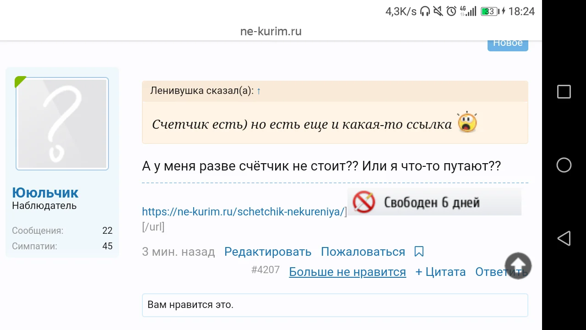Tap the question mark avatar of Ююльчик
586x330 pixels.
[62, 123]
